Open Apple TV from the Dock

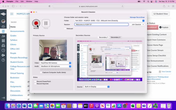point(86,106)
